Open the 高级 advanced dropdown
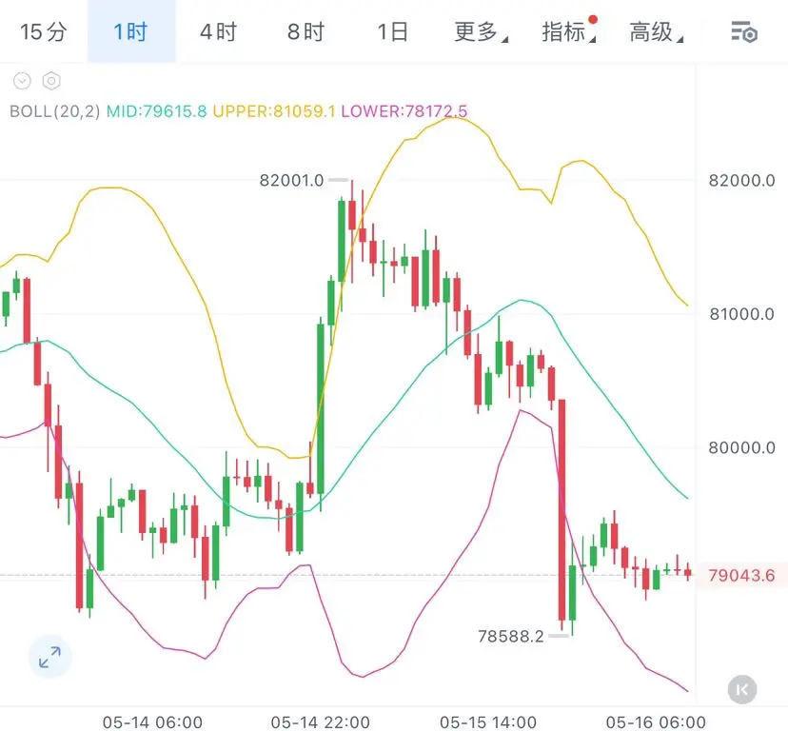The image size is (788, 731). tap(657, 31)
